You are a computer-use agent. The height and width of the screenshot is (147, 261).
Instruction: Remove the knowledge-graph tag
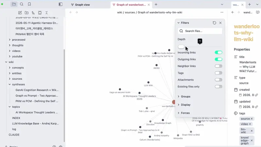tap(252, 140)
